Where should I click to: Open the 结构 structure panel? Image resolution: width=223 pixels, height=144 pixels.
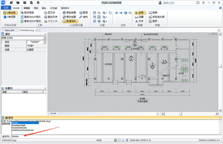coord(84,17)
